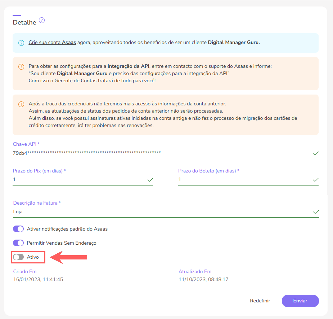Screen dimensions: 333x319
Task: Disable Ativar notificações padrão do Asaas
Action: coord(18,229)
